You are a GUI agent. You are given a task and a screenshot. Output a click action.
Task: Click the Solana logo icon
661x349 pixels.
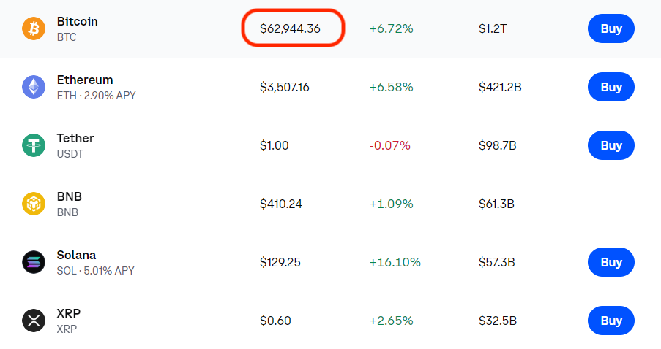tap(34, 262)
